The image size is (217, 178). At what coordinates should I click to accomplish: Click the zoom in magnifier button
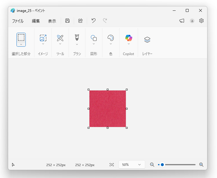pos(201,165)
